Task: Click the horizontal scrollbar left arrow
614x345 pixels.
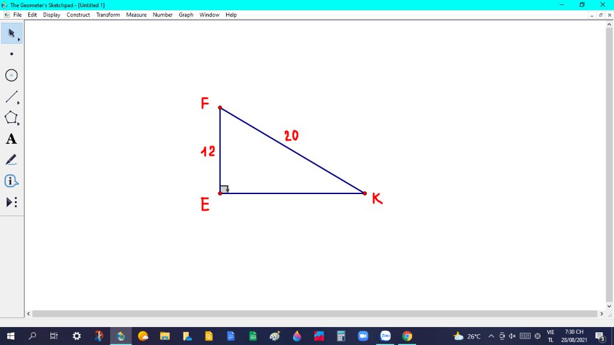Action: pyautogui.click(x=28, y=314)
